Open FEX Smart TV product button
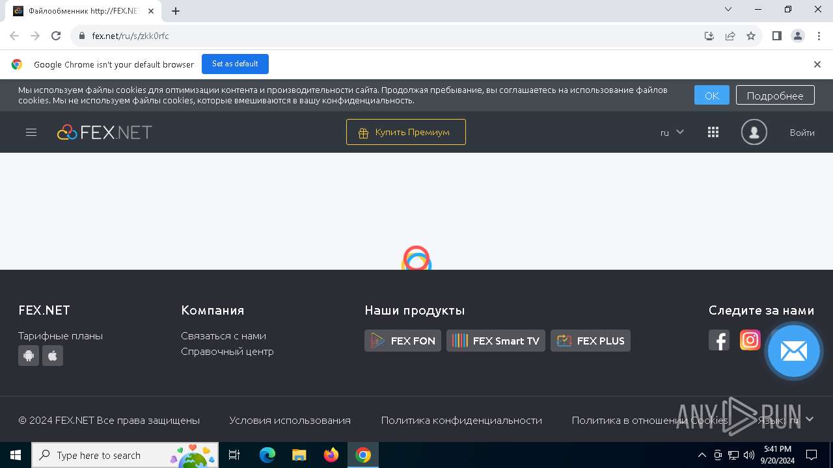This screenshot has height=468, width=833. 496,341
